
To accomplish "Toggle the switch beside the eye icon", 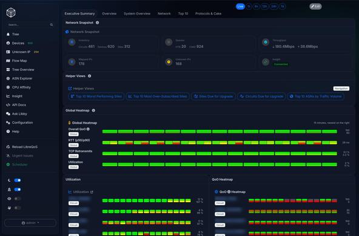I will [18, 198].
